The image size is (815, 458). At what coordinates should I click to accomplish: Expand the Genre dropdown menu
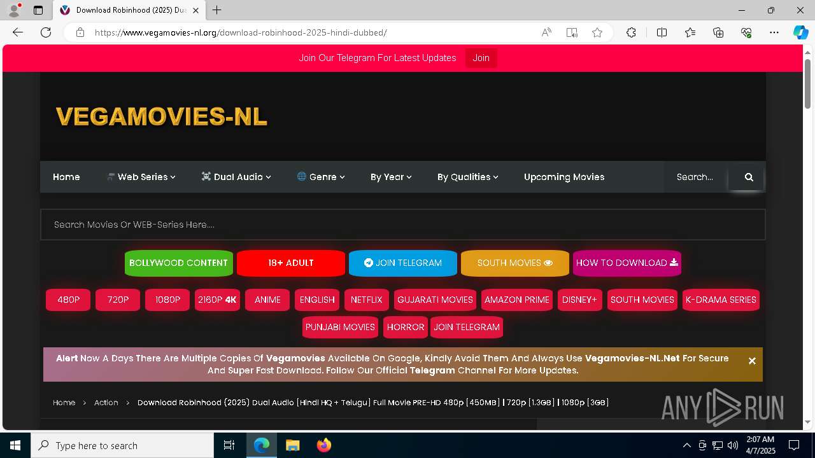[321, 177]
